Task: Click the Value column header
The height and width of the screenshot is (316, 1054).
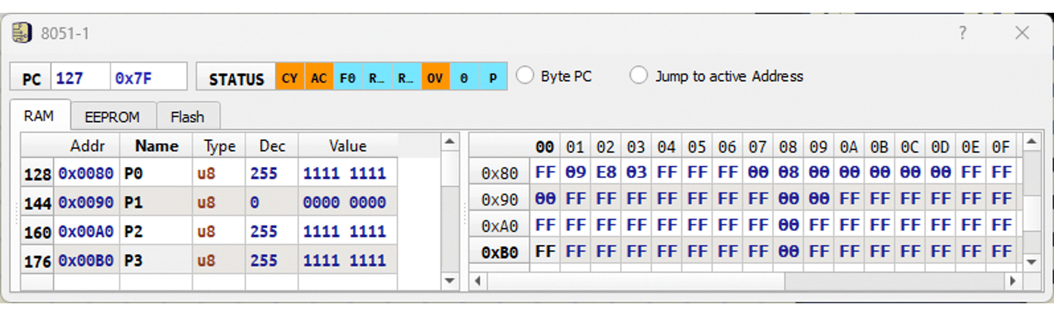Action: click(x=348, y=146)
